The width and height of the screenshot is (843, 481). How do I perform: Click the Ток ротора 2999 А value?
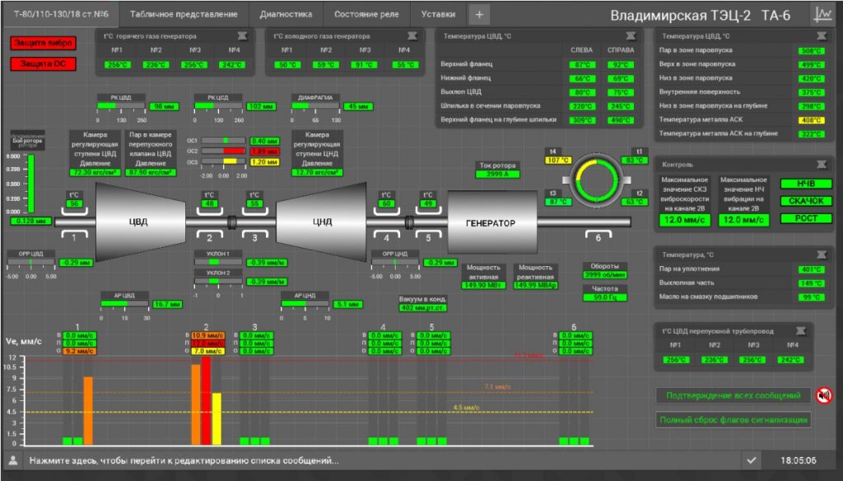click(498, 175)
